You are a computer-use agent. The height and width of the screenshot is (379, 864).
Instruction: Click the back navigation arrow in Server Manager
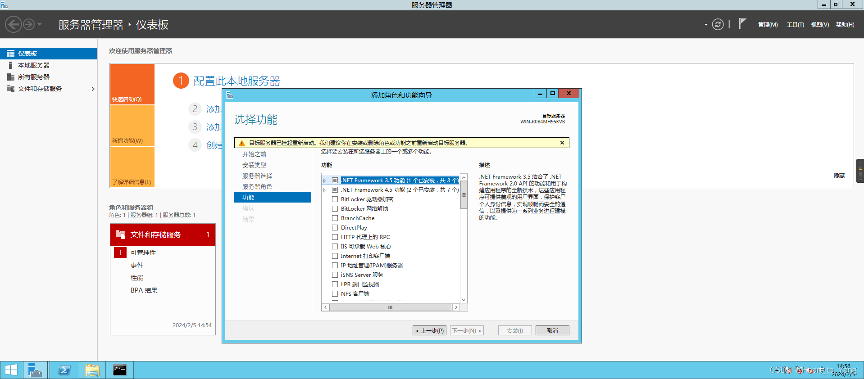point(14,24)
